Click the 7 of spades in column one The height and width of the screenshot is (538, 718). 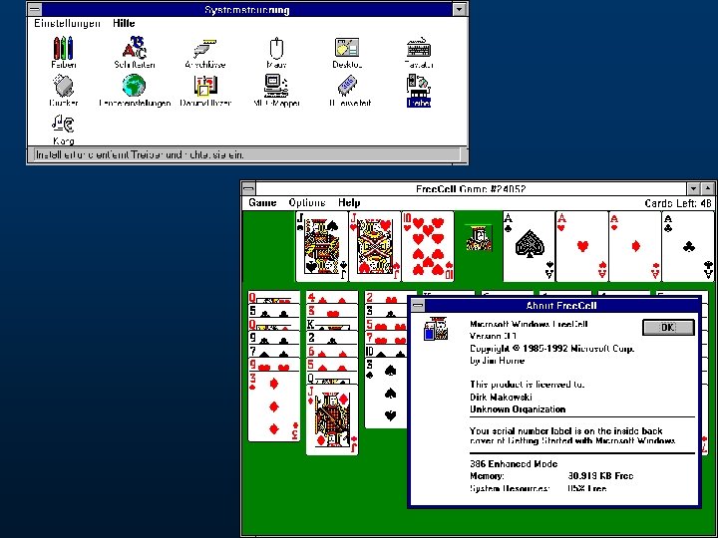click(x=274, y=352)
